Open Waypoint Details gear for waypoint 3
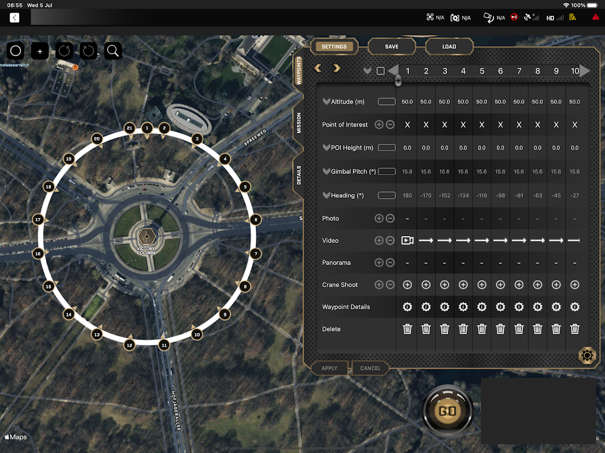 coord(444,307)
